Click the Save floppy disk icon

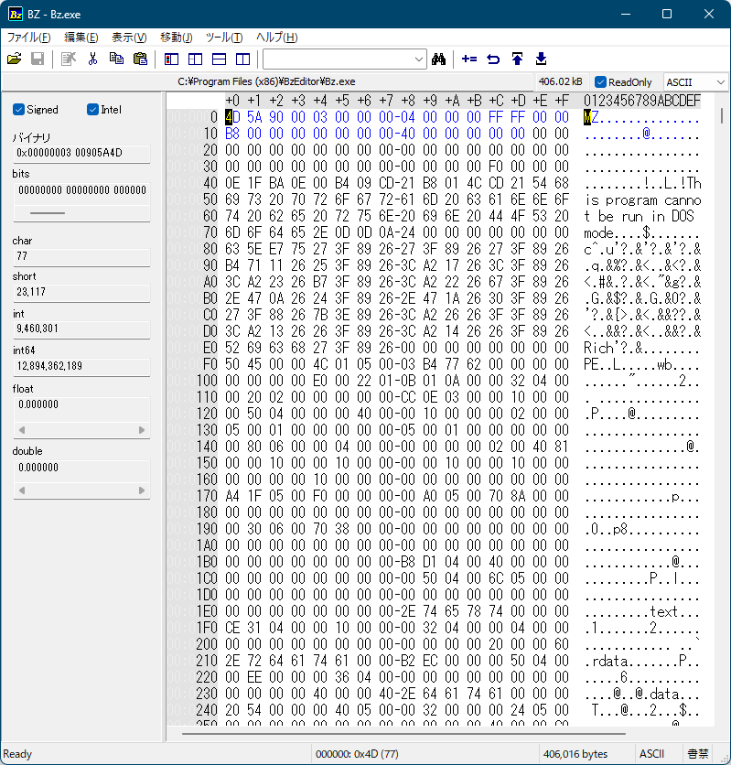point(38,59)
